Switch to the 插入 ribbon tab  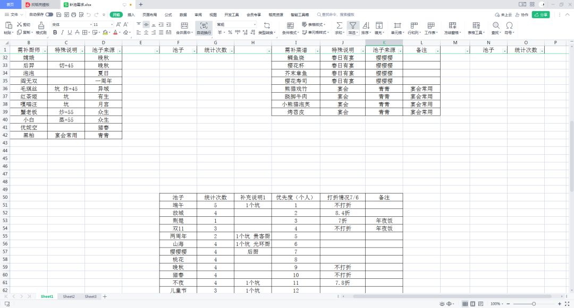(x=131, y=15)
